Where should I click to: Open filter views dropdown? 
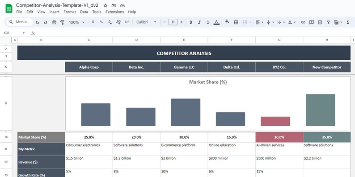(338, 22)
